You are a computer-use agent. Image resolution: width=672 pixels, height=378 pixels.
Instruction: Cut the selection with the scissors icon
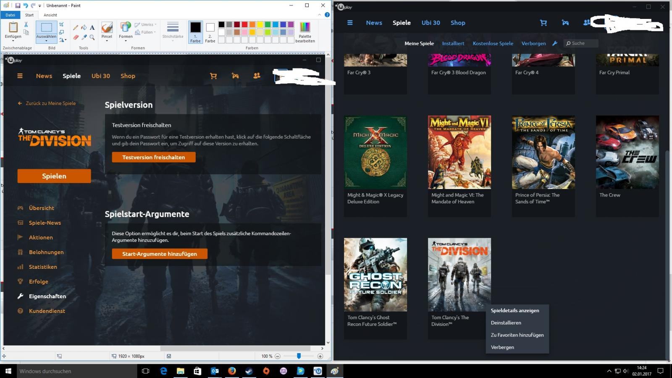pos(26,24)
